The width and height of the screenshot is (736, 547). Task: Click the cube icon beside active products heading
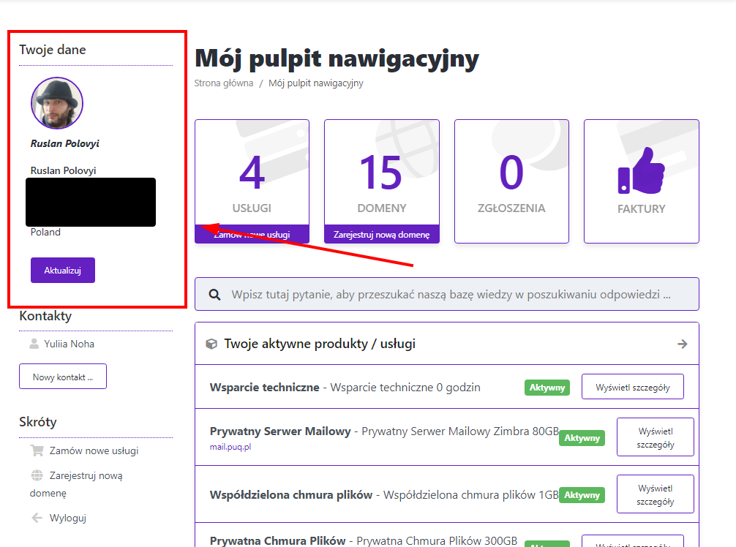coord(211,344)
